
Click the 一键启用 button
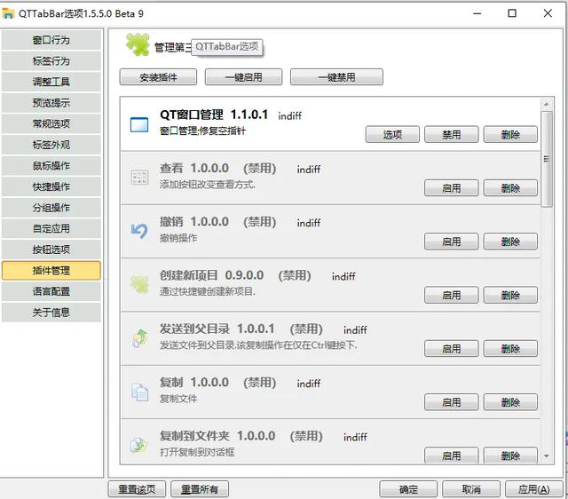coord(243,77)
